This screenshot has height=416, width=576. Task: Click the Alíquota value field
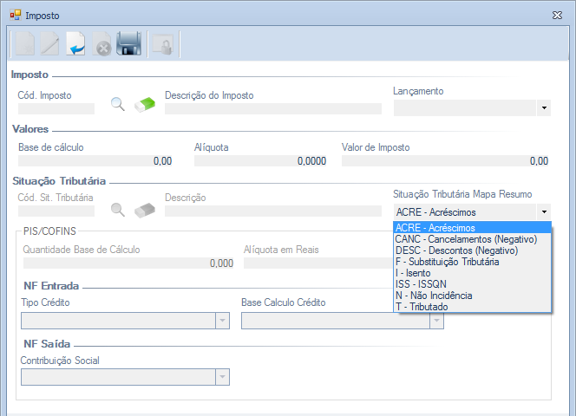[x=261, y=161]
